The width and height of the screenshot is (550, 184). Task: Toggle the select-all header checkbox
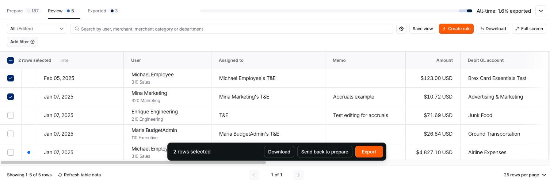click(x=11, y=60)
